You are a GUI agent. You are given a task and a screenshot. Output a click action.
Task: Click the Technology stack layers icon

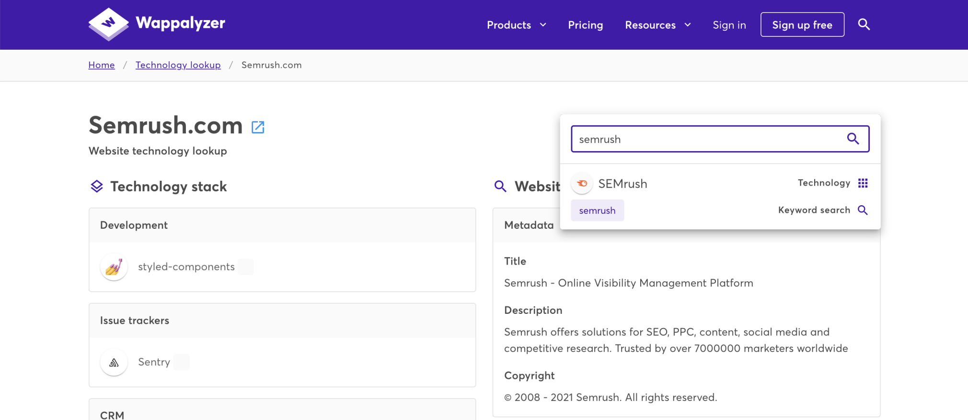(x=97, y=187)
